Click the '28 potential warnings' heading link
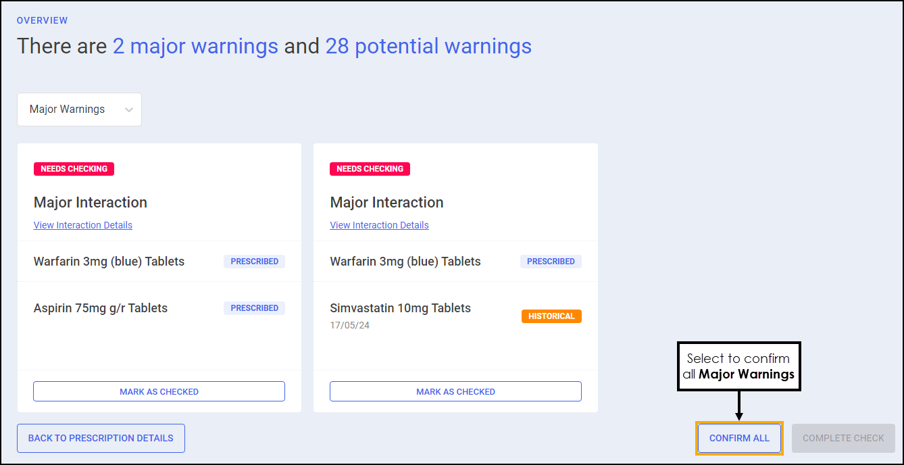The width and height of the screenshot is (904, 465). point(428,46)
